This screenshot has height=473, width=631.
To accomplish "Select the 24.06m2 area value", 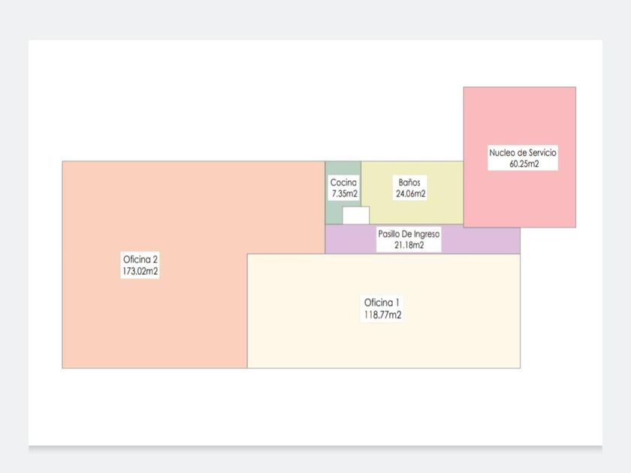I will 411,194.
